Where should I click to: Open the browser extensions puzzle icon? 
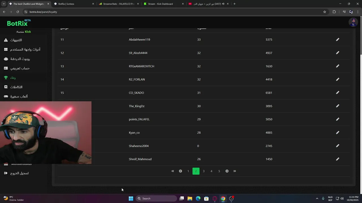coord(334,12)
